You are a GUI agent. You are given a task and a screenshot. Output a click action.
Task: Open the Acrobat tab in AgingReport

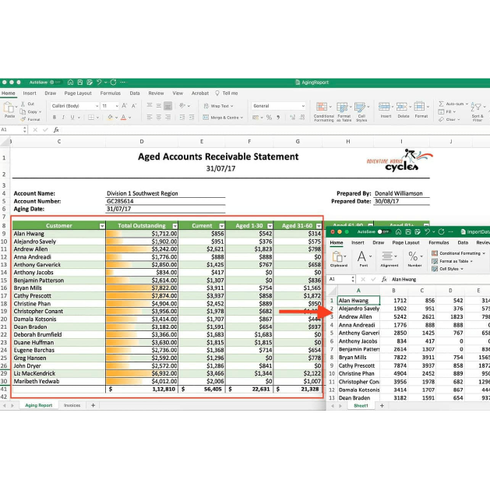[x=200, y=94]
